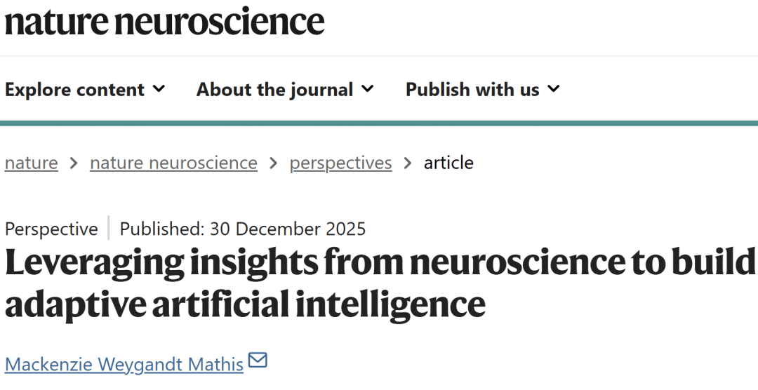Image resolution: width=758 pixels, height=390 pixels.
Task: Click the nature neuroscience journal logo
Action: point(164,22)
